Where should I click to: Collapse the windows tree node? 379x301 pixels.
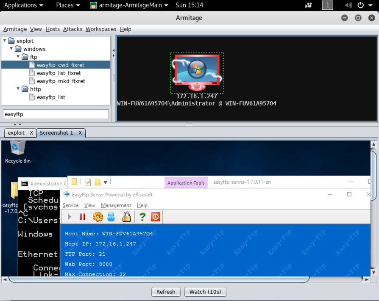11,49
